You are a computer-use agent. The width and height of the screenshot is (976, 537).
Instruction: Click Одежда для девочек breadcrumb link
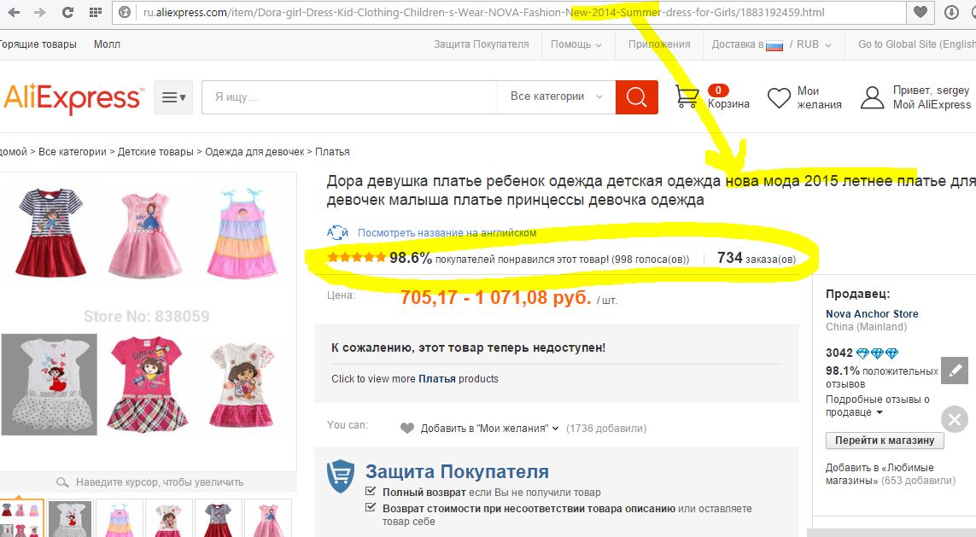coord(254,152)
